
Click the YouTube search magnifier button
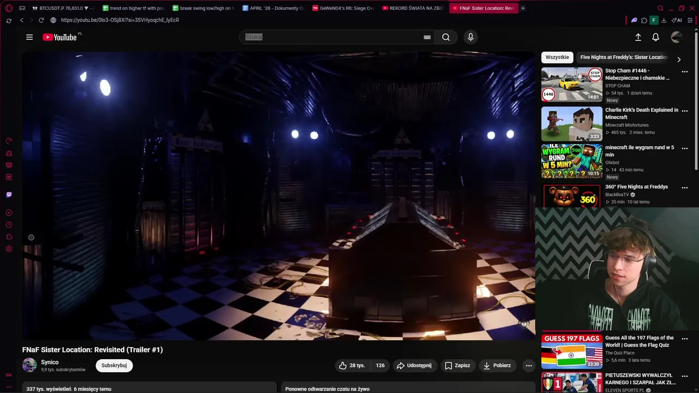[446, 37]
